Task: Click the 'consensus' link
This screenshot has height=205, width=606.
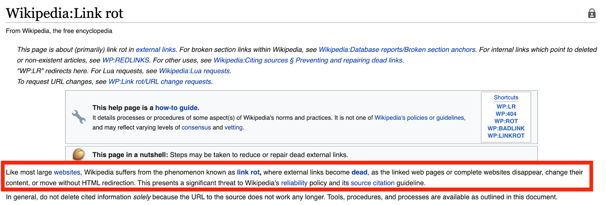Action: point(196,128)
